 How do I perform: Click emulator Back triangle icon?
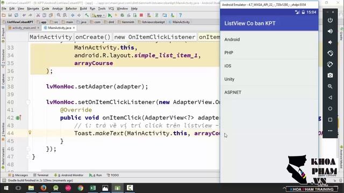pyautogui.click(x=330, y=98)
